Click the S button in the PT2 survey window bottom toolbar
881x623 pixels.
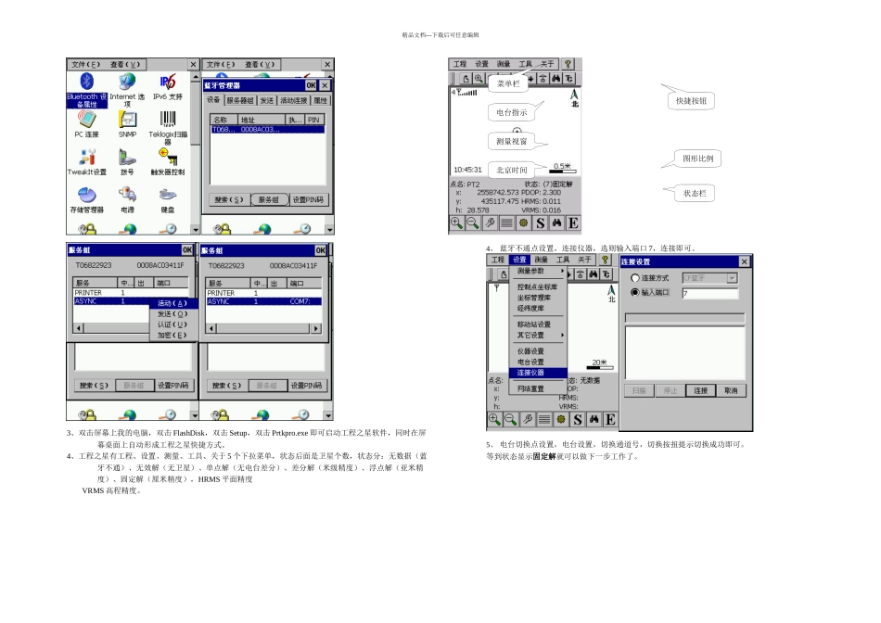point(540,223)
